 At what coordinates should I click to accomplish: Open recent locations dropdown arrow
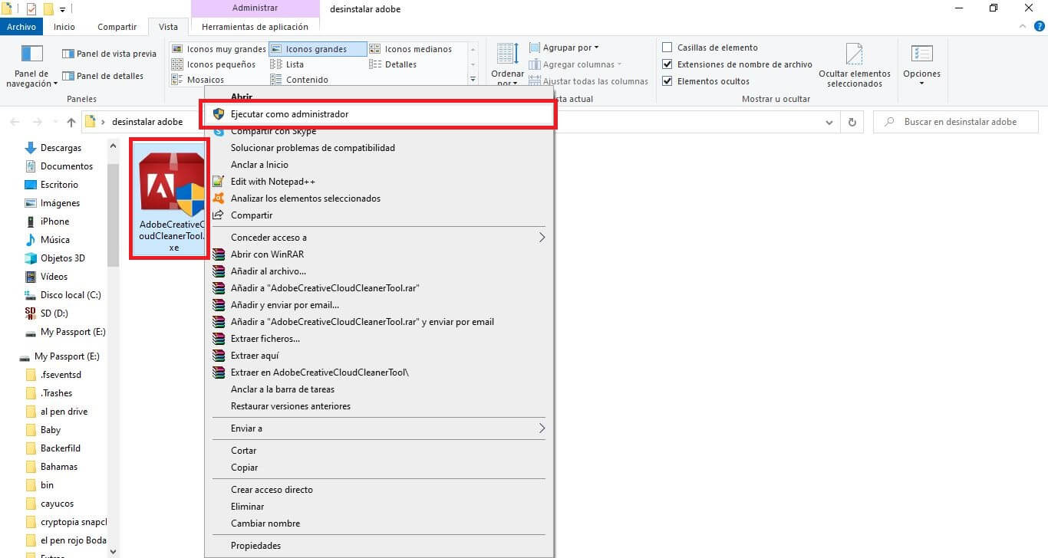click(x=54, y=122)
